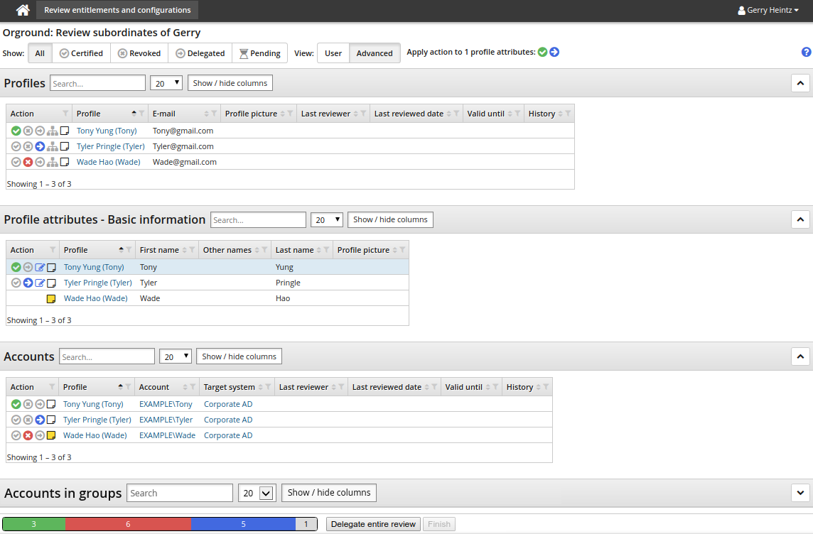The width and height of the screenshot is (813, 534).
Task: Show only Certified items
Action: 81,53
